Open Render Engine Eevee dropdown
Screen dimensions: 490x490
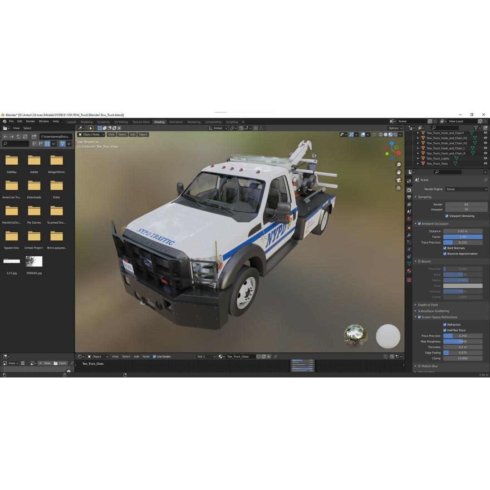tap(466, 189)
